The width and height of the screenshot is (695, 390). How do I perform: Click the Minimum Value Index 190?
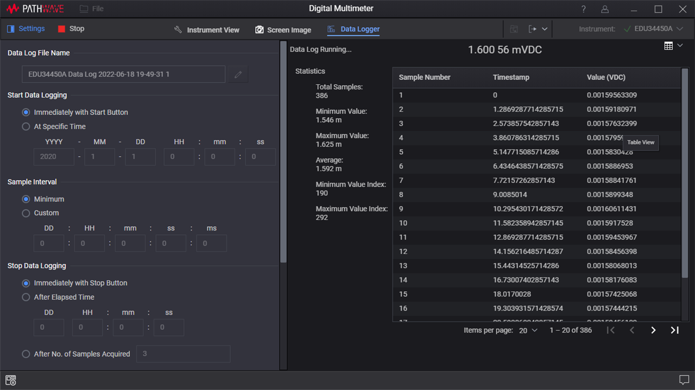(322, 193)
